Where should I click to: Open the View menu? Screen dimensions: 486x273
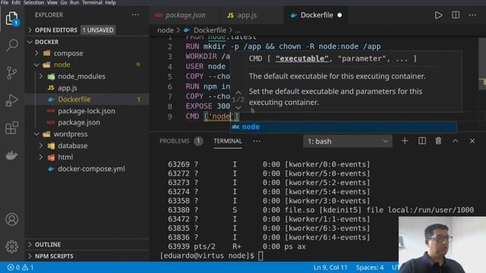(x=52, y=2)
